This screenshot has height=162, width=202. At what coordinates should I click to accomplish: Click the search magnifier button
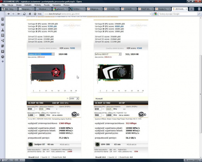tap(199, 14)
